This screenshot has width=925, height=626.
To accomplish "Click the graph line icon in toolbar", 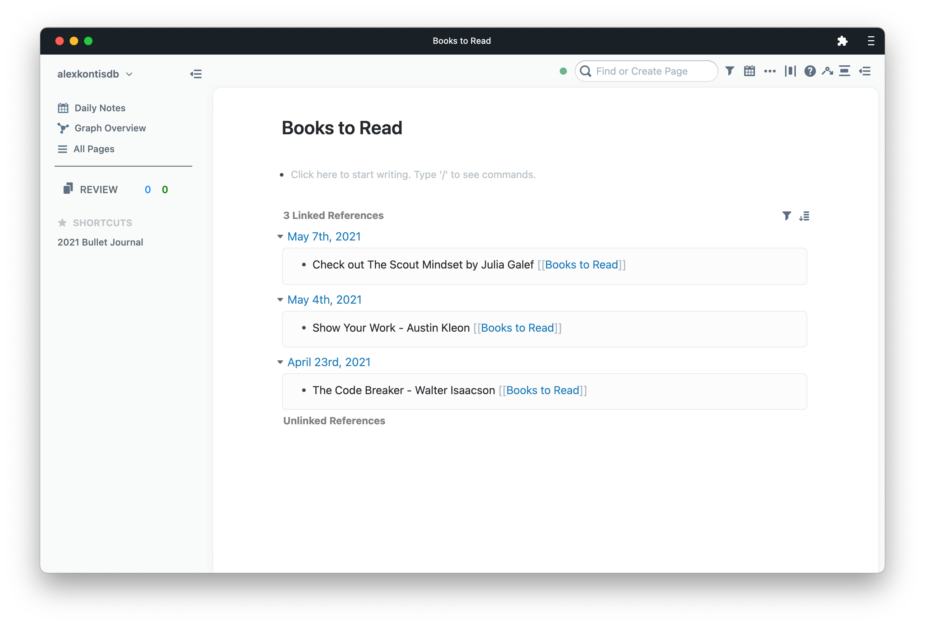I will [x=827, y=71].
